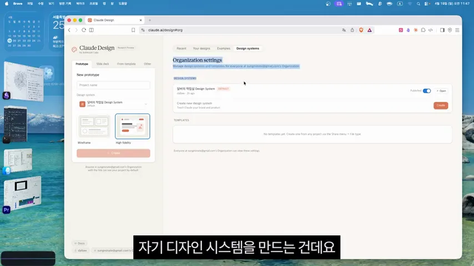Open a new browser tab
The height and width of the screenshot is (266, 474).
click(150, 21)
